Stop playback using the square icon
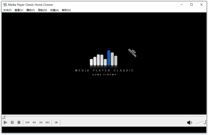 (19, 123)
